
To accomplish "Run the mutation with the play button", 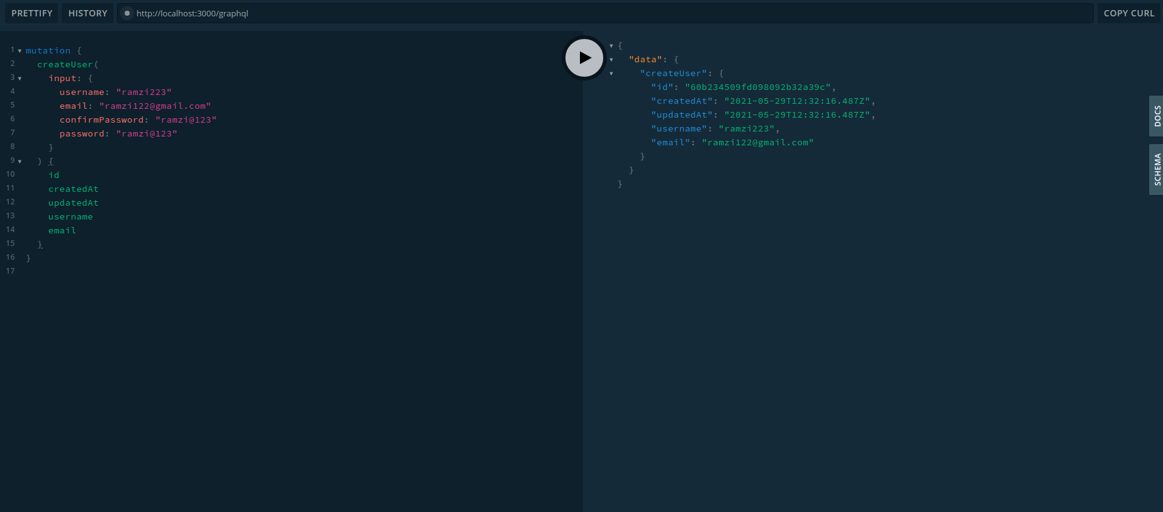I will click(x=584, y=58).
